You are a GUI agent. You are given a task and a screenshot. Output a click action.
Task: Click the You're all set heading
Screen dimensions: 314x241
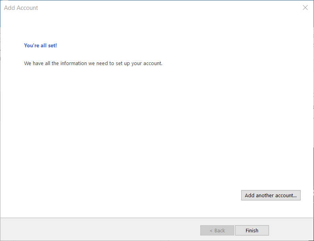coord(40,46)
